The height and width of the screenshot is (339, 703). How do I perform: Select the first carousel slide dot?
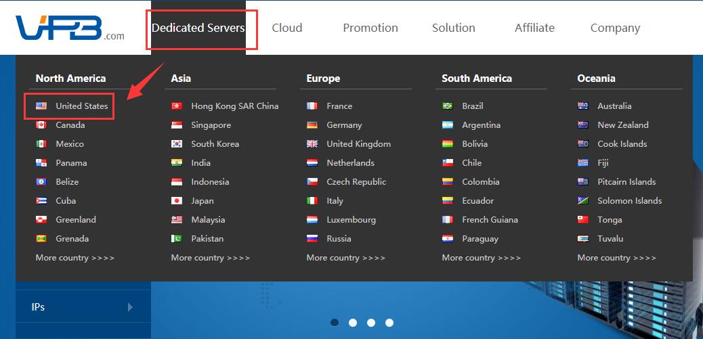coord(335,323)
